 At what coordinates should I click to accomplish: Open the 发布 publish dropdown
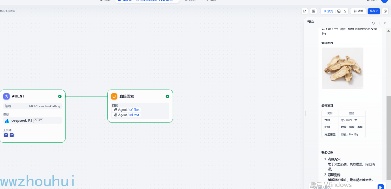[374, 11]
